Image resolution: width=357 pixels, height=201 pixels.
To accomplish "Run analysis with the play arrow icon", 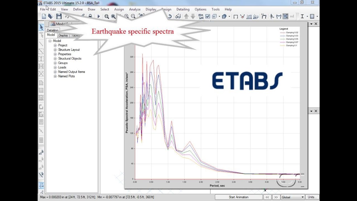I will pyautogui.click(x=98, y=16).
